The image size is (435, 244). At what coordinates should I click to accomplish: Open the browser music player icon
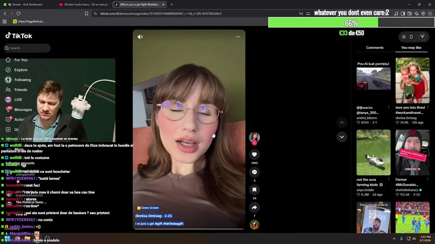tap(396, 14)
